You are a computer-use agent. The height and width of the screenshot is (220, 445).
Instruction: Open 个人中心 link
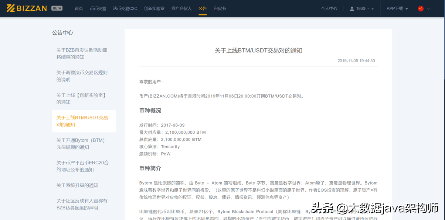329,8
